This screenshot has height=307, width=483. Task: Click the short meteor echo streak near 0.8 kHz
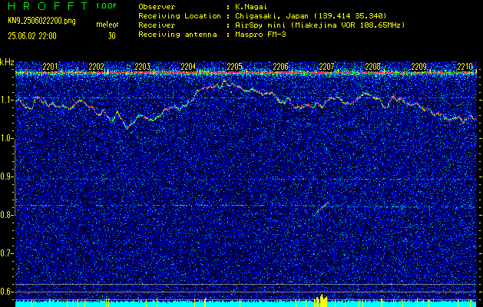click(321, 209)
